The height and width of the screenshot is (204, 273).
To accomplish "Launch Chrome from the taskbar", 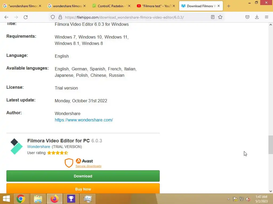I will tap(21, 199).
